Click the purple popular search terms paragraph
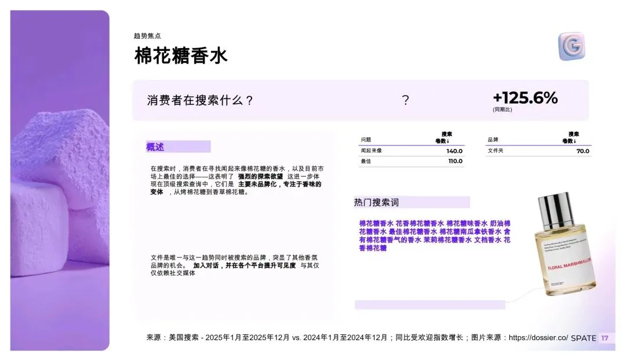This screenshot has height=361, width=626. tap(434, 235)
